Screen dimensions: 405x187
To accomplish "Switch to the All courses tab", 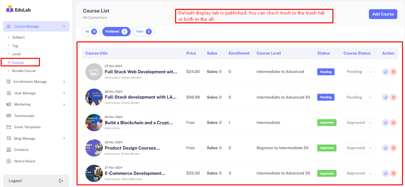I will [x=91, y=32].
